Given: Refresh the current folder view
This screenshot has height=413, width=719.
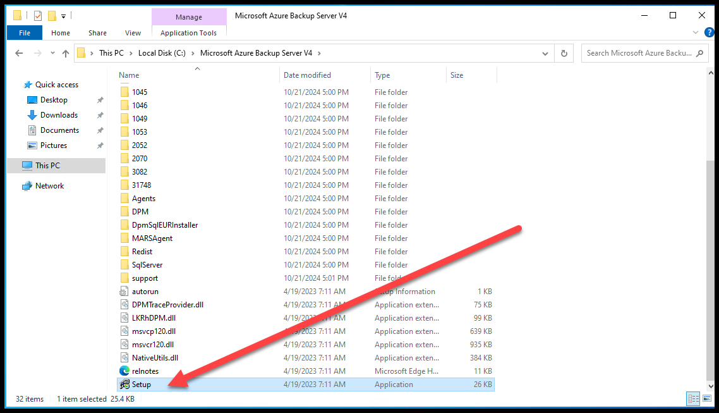Looking at the screenshot, I should pyautogui.click(x=564, y=53).
